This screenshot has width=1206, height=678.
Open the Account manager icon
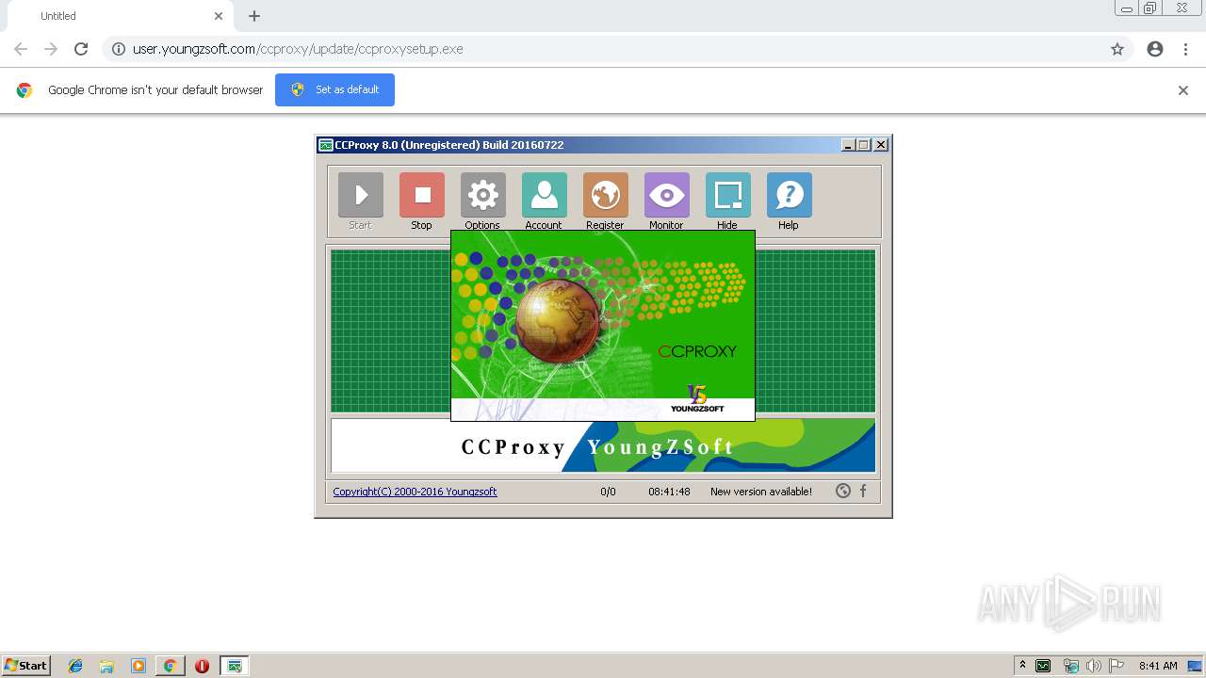pos(545,195)
